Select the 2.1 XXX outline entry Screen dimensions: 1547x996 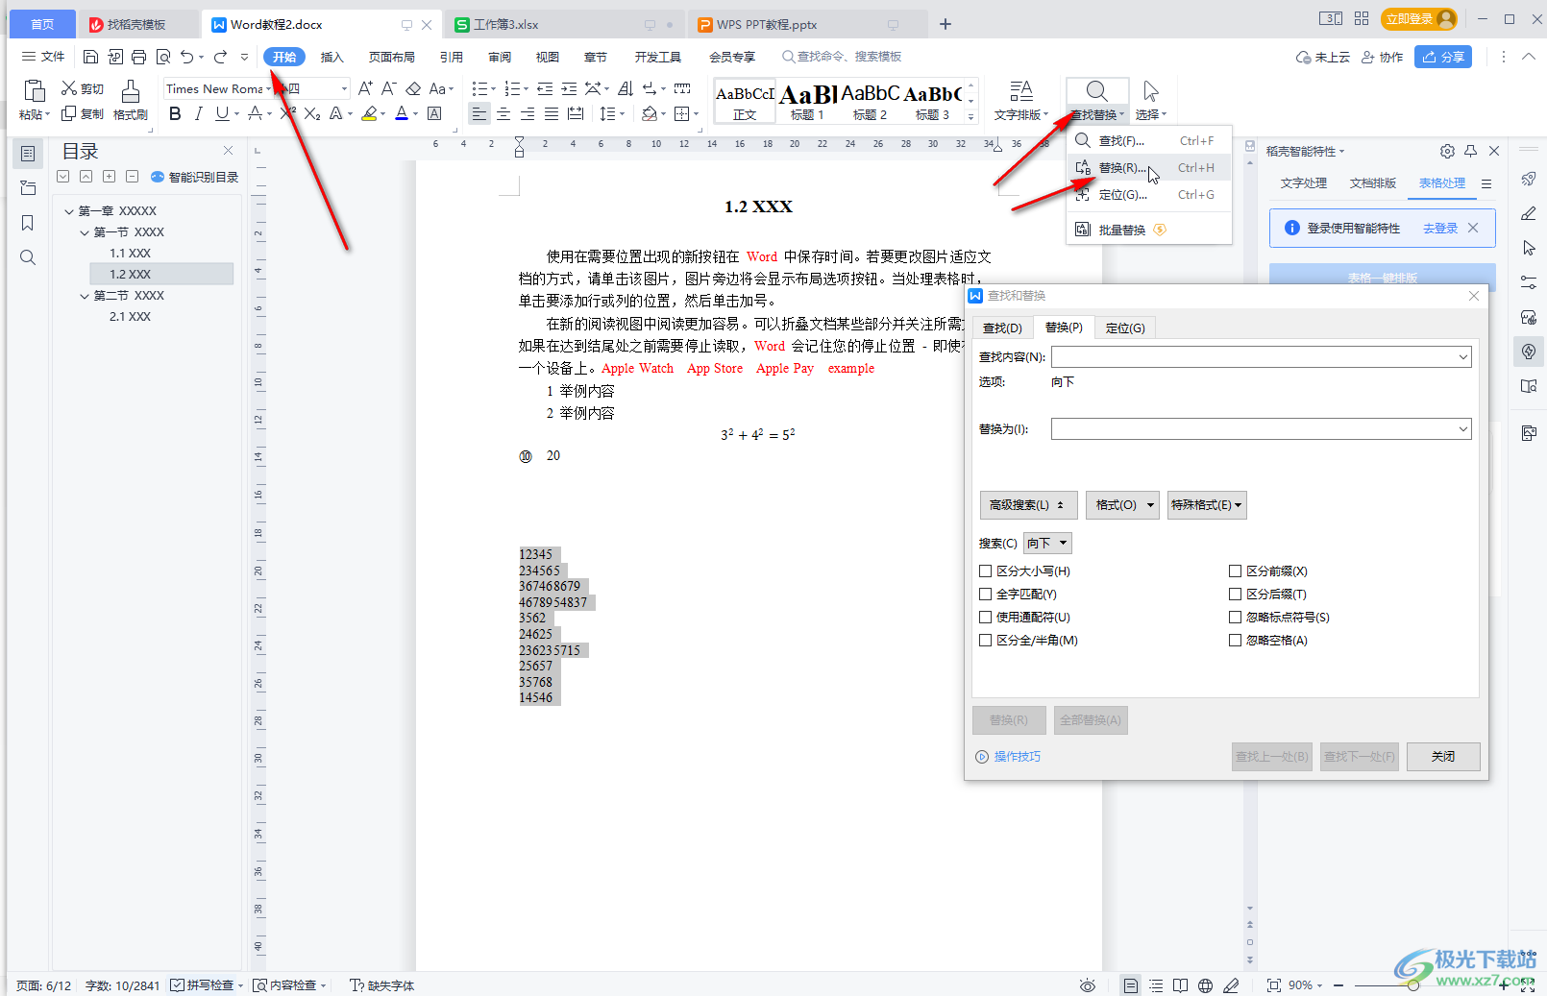point(130,316)
